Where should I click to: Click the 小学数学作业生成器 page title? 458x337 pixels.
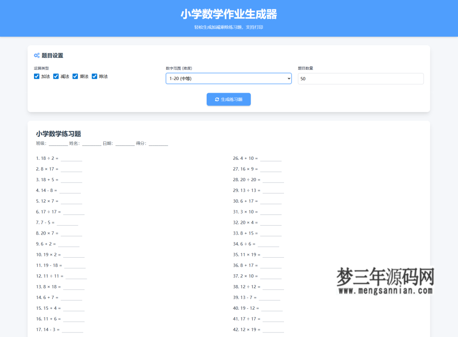click(x=229, y=14)
